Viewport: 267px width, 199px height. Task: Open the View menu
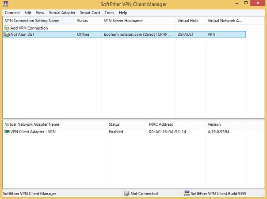(x=40, y=13)
